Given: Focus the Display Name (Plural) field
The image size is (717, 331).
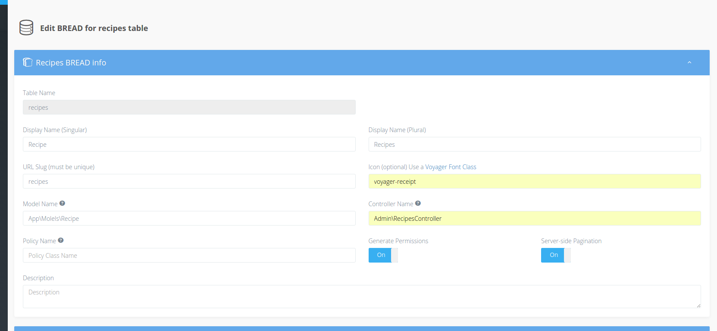Looking at the screenshot, I should tap(535, 144).
